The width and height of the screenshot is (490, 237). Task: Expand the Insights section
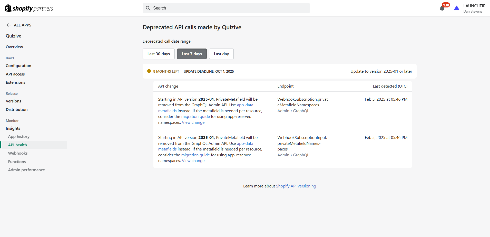tap(13, 128)
